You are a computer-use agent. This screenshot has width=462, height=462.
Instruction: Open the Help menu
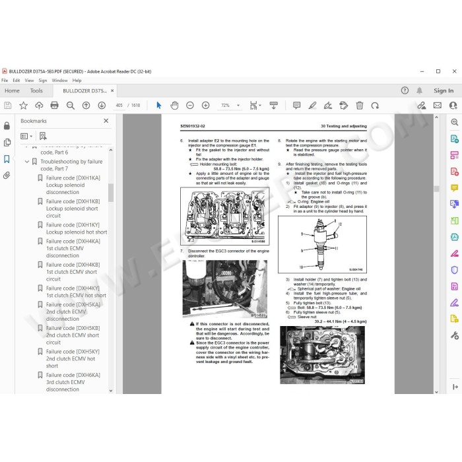(x=77, y=81)
